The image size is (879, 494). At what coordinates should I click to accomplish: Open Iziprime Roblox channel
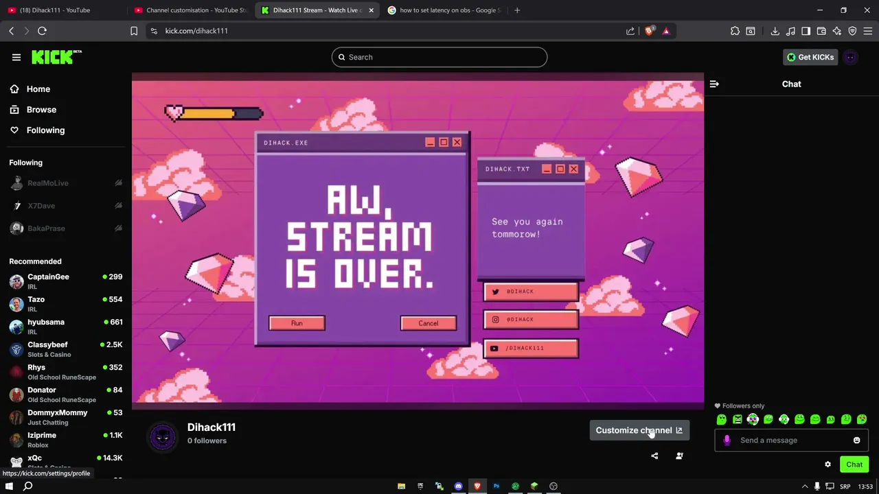tap(66, 440)
